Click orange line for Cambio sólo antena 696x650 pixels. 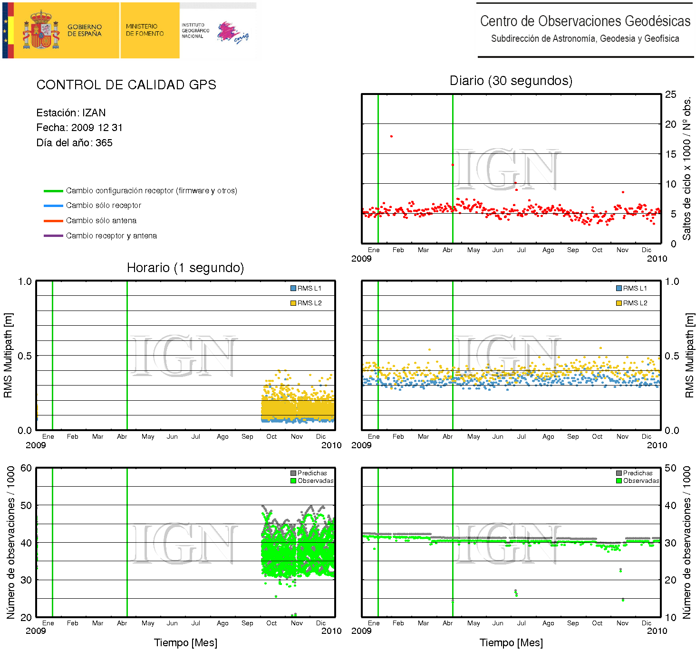coord(53,221)
